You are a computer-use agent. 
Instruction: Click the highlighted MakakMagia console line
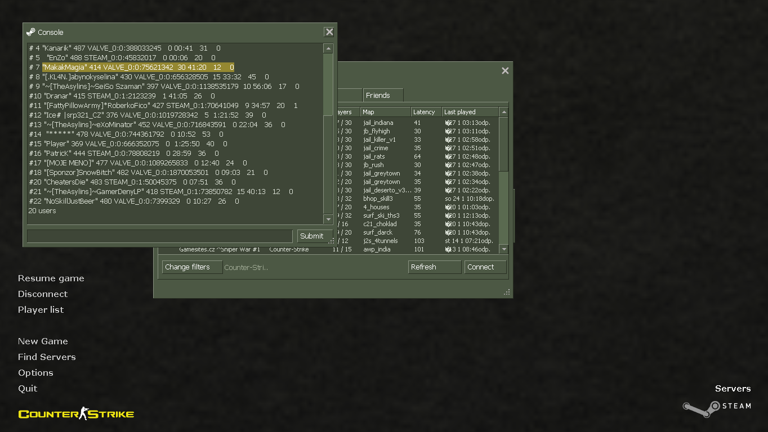[x=138, y=67]
